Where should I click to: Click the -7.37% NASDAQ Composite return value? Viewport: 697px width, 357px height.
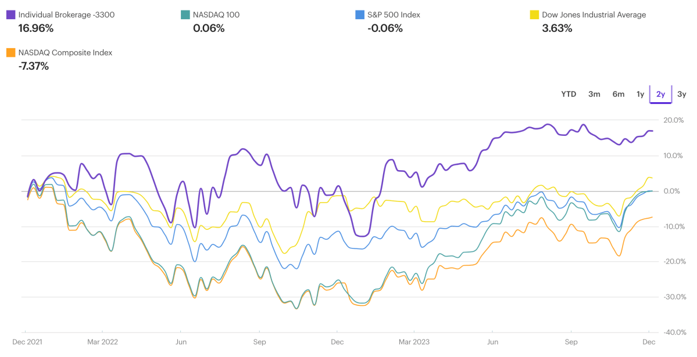[x=34, y=66]
